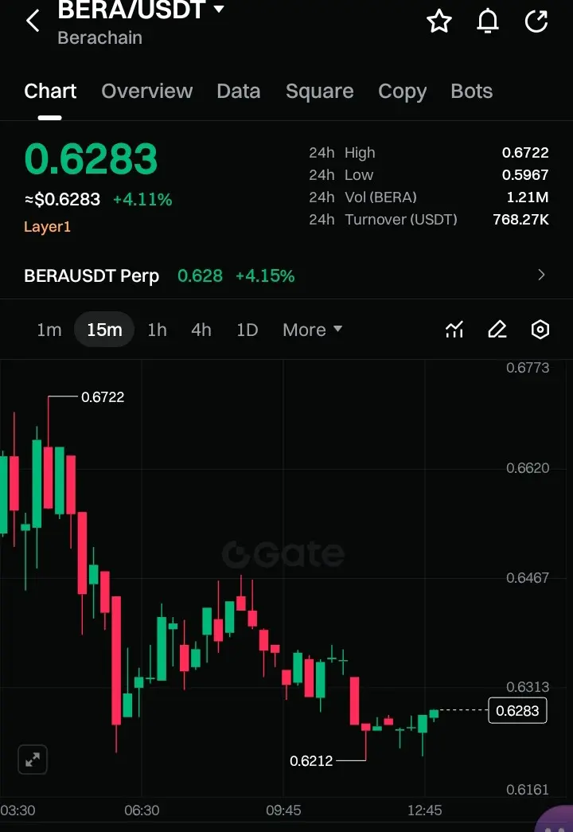Image resolution: width=573 pixels, height=832 pixels.
Task: Open chart settings hexagon icon
Action: click(x=540, y=330)
